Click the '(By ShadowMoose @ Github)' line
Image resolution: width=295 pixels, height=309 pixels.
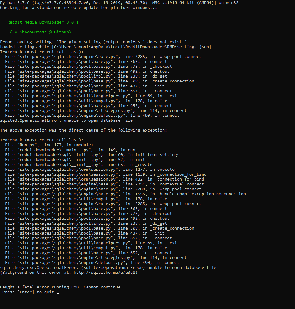click(40, 32)
